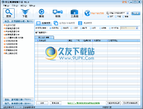Sort by 文件名称 column header

(53, 41)
